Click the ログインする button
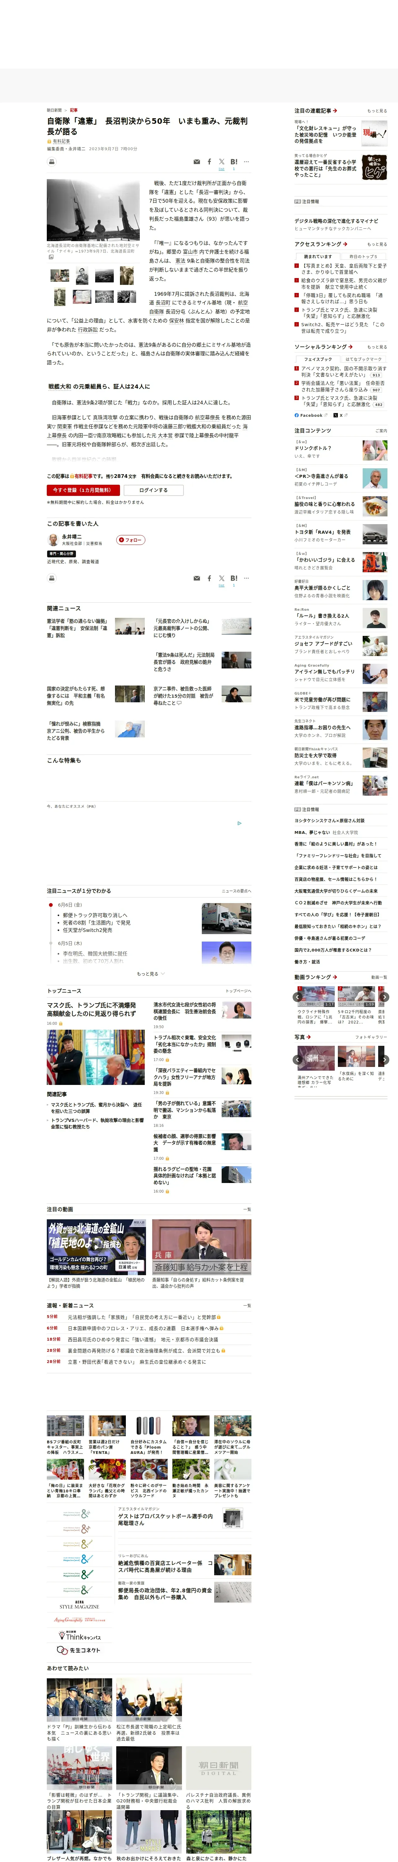 coord(153,490)
